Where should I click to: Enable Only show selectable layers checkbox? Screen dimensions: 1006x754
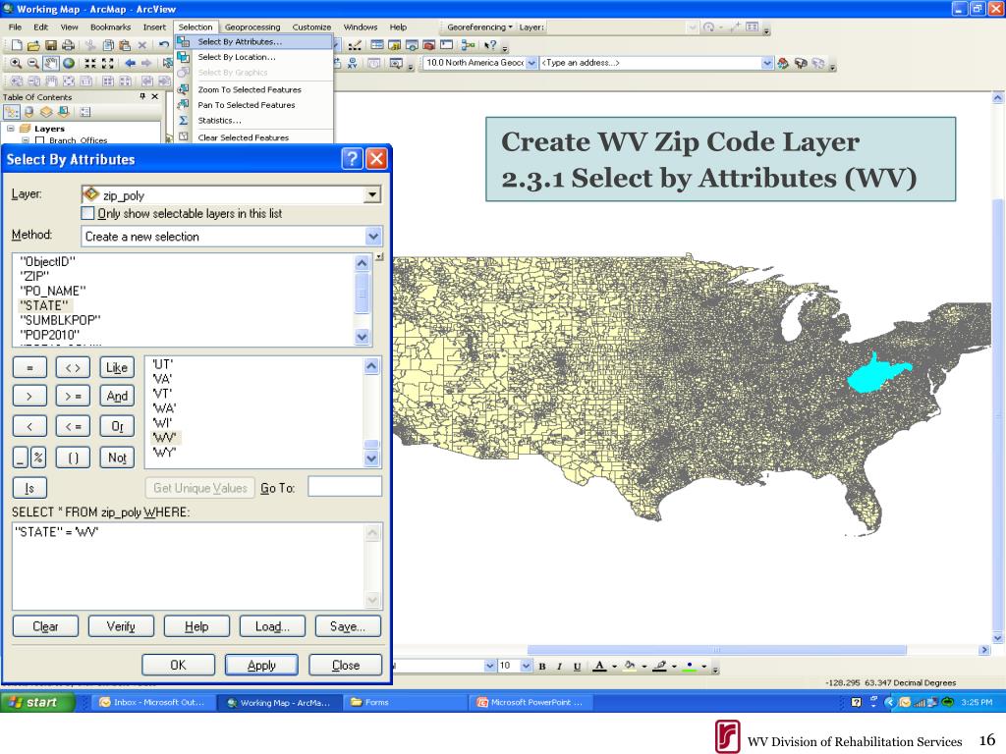(x=87, y=213)
